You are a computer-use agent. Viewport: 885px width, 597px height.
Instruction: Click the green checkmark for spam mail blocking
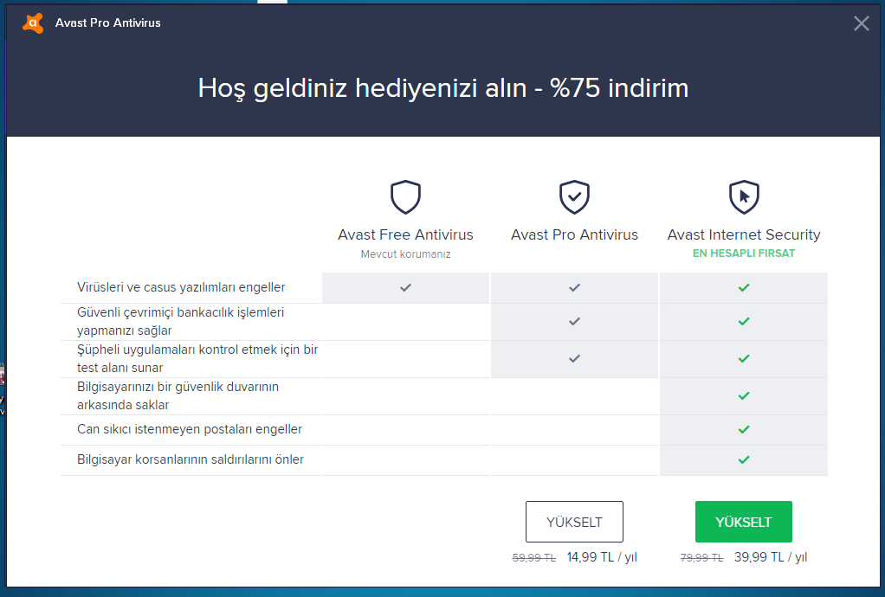(x=743, y=429)
